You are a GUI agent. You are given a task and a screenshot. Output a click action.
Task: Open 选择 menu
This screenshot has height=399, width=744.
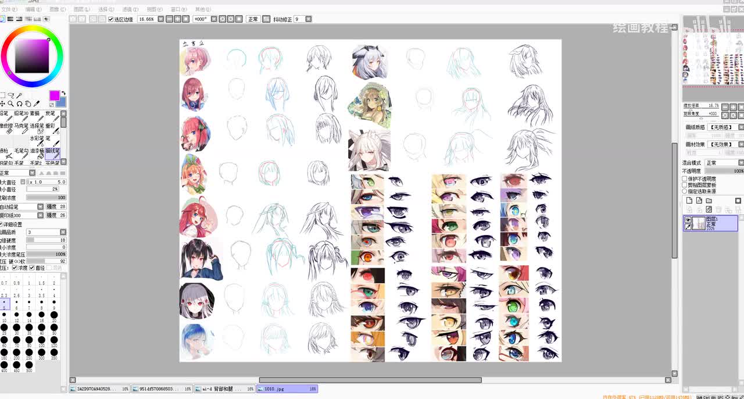[x=105, y=10]
